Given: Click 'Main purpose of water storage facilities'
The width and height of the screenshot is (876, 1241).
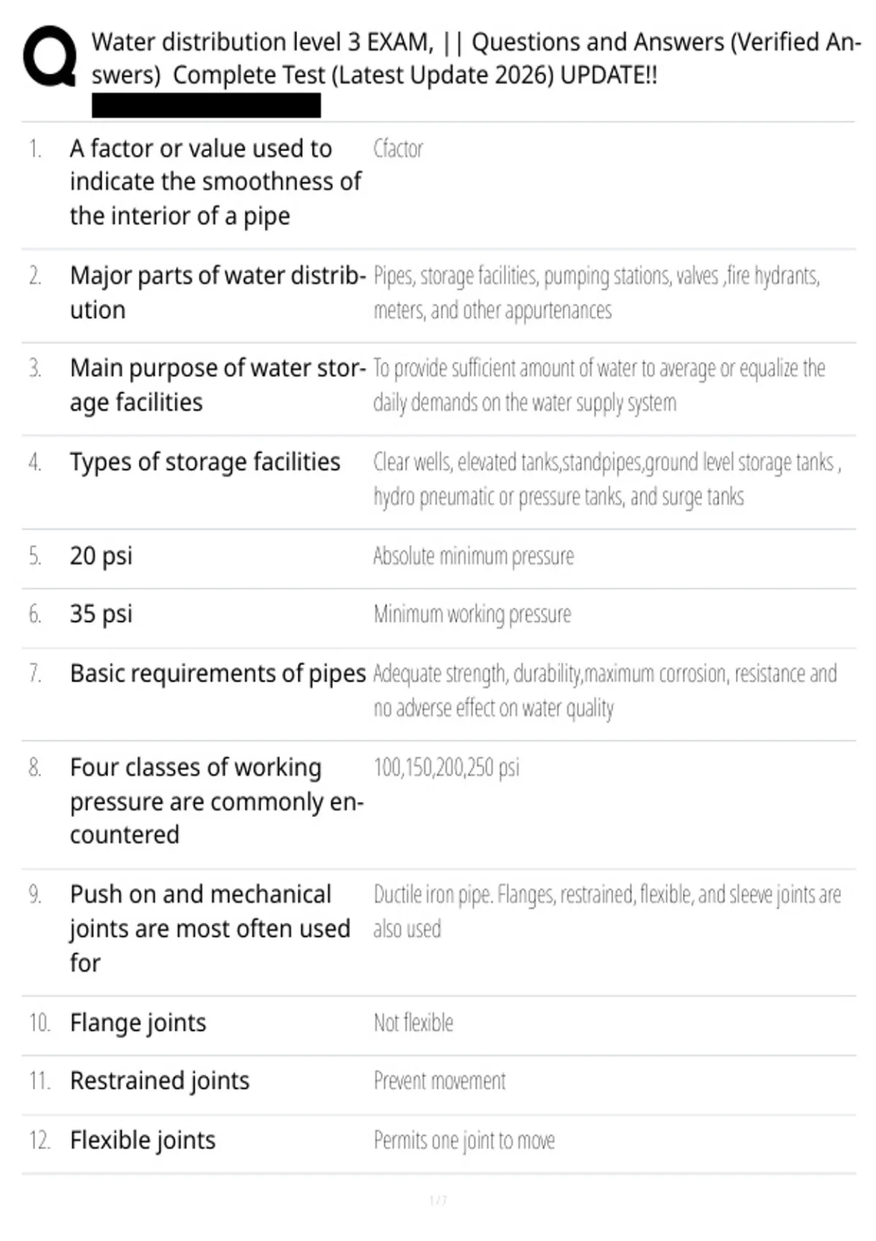Looking at the screenshot, I should 218,385.
